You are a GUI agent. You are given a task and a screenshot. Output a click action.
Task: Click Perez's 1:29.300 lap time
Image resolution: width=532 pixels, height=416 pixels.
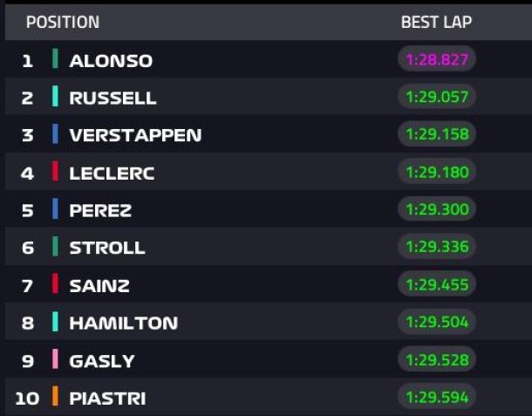(437, 209)
